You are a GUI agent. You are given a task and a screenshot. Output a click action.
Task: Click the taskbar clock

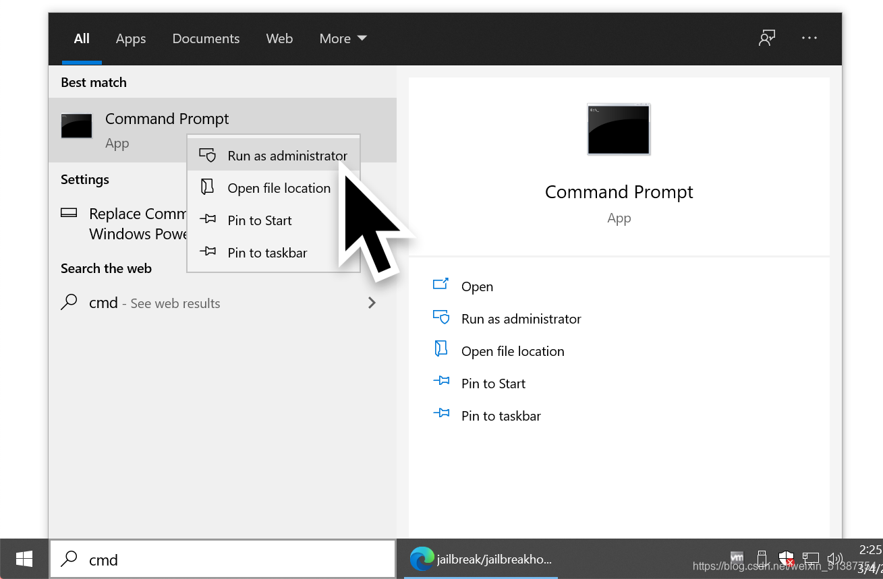(870, 559)
